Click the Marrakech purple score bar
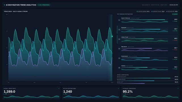The width and height of the screenshot is (182, 102). pos(145,48)
